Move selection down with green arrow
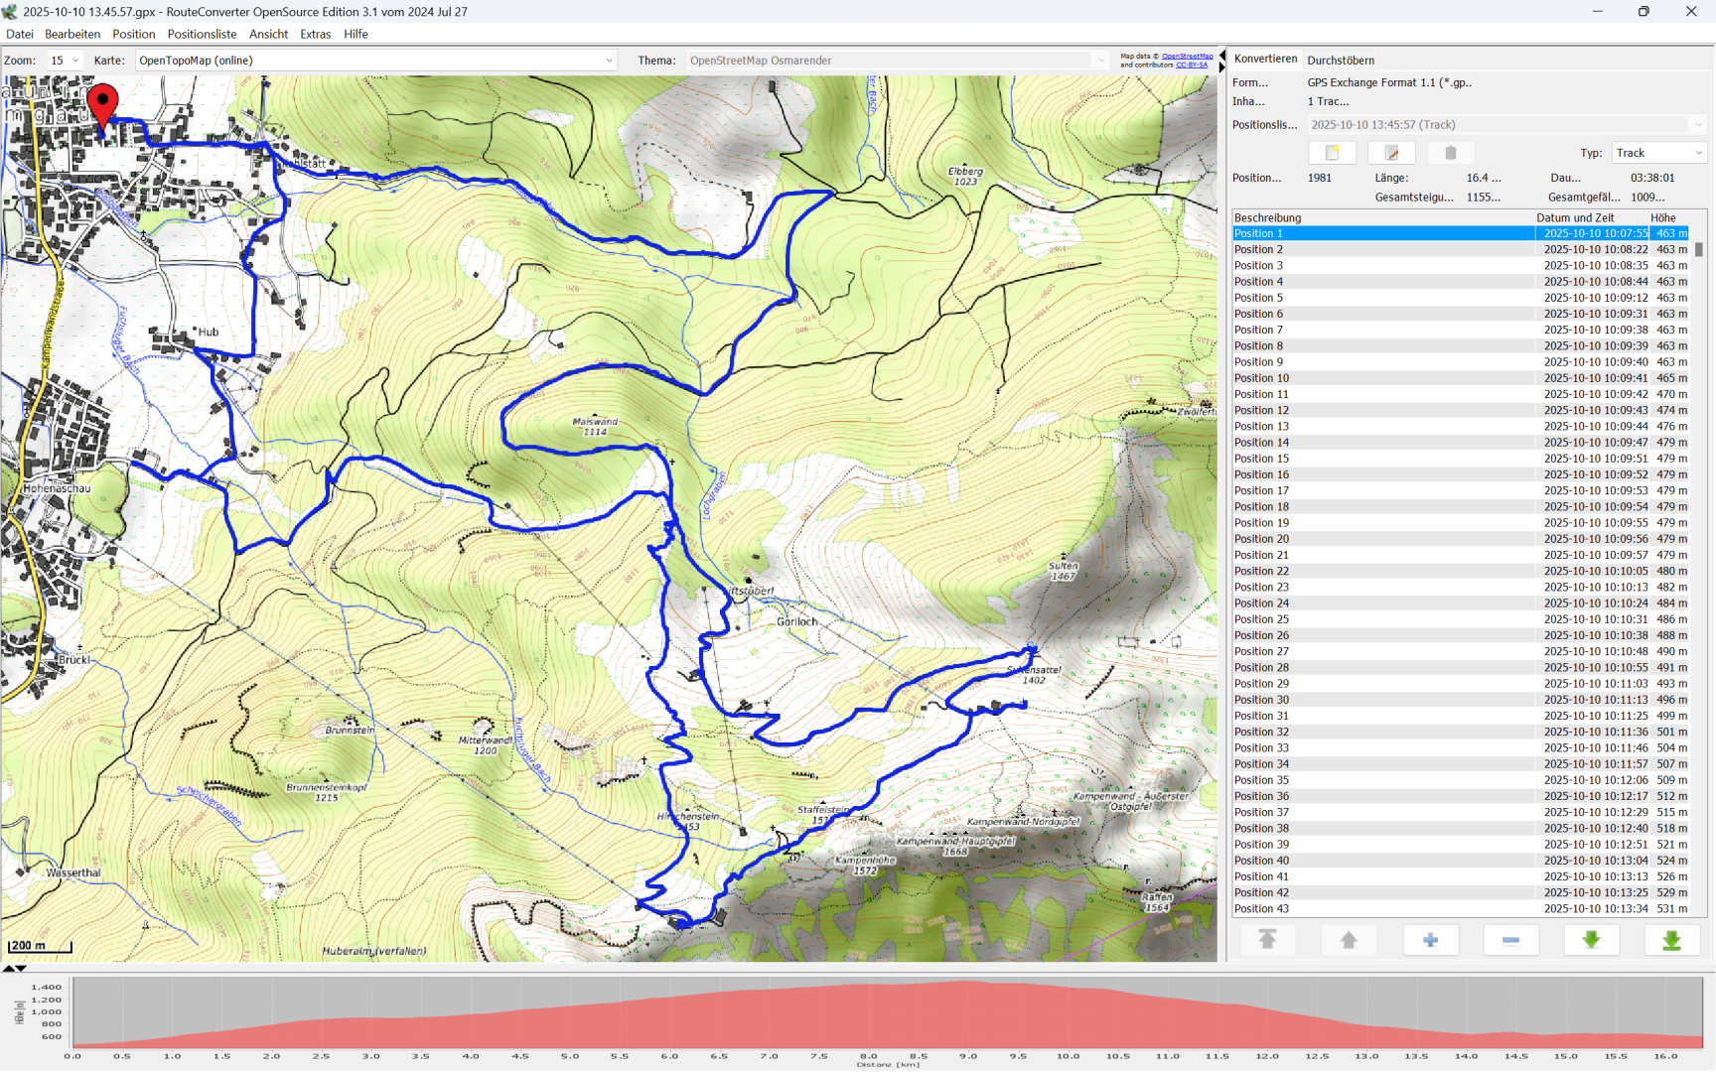Image resolution: width=1716 pixels, height=1072 pixels. click(1591, 940)
